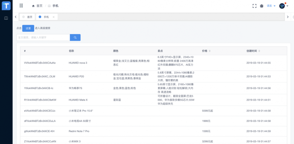Toggle the sidebar collapse hamburger icon
294x144 pixels.
pos(21,6)
